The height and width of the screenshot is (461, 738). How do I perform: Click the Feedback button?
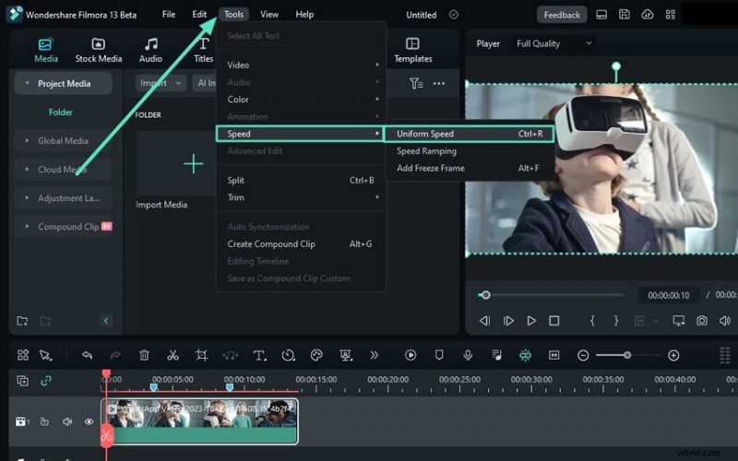(x=561, y=15)
